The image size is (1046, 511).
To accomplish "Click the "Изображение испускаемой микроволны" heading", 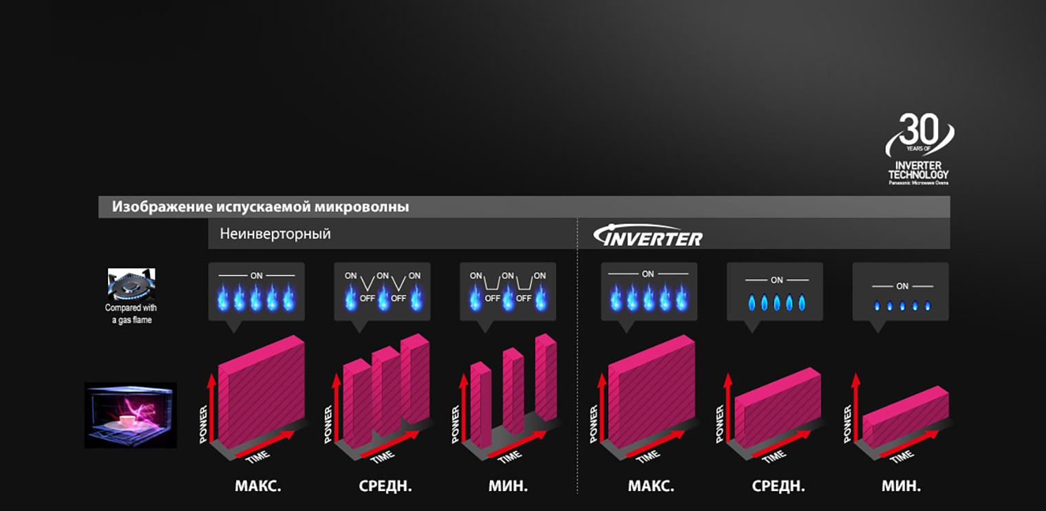I will [261, 206].
